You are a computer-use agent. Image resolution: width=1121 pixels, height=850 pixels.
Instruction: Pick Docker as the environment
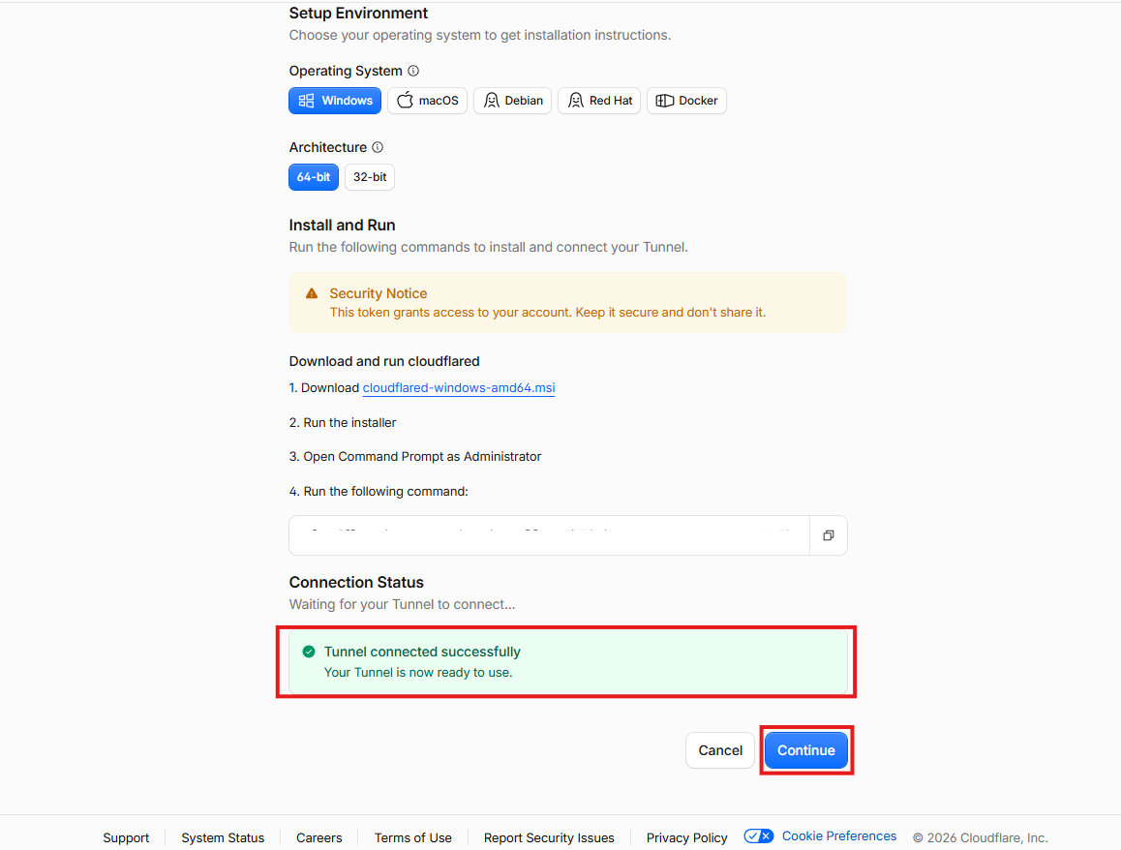point(686,101)
